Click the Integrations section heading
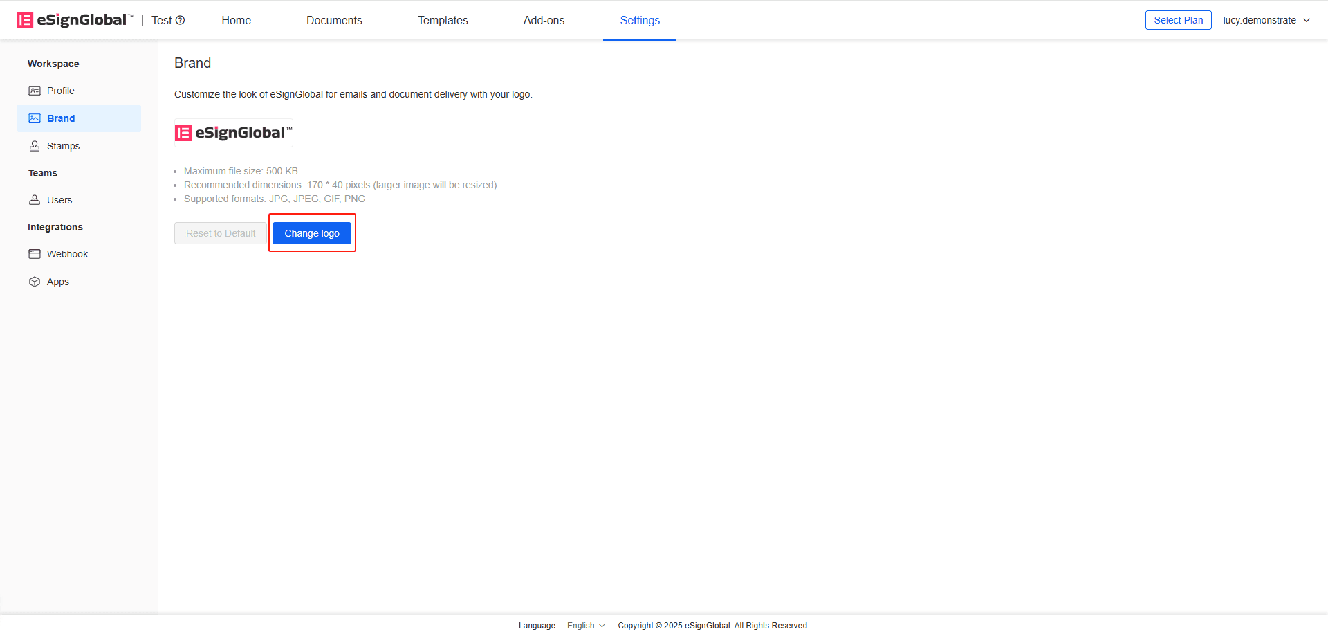This screenshot has width=1328, height=636. (55, 227)
